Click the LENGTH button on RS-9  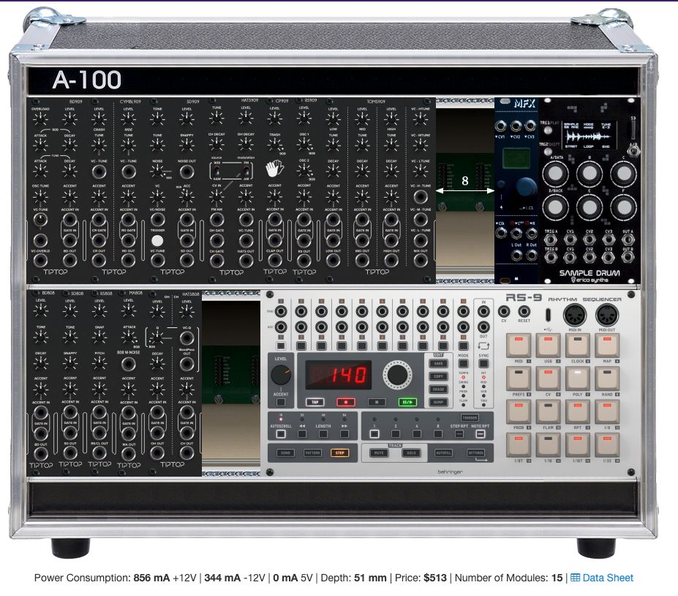pyautogui.click(x=323, y=433)
